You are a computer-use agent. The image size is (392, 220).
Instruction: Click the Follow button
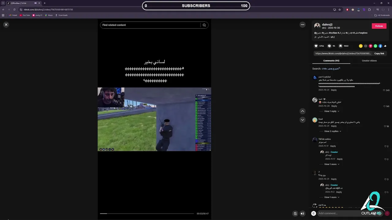pyautogui.click(x=379, y=26)
